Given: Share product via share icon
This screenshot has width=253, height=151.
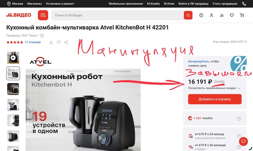Looking at the screenshot, I should [66, 42].
